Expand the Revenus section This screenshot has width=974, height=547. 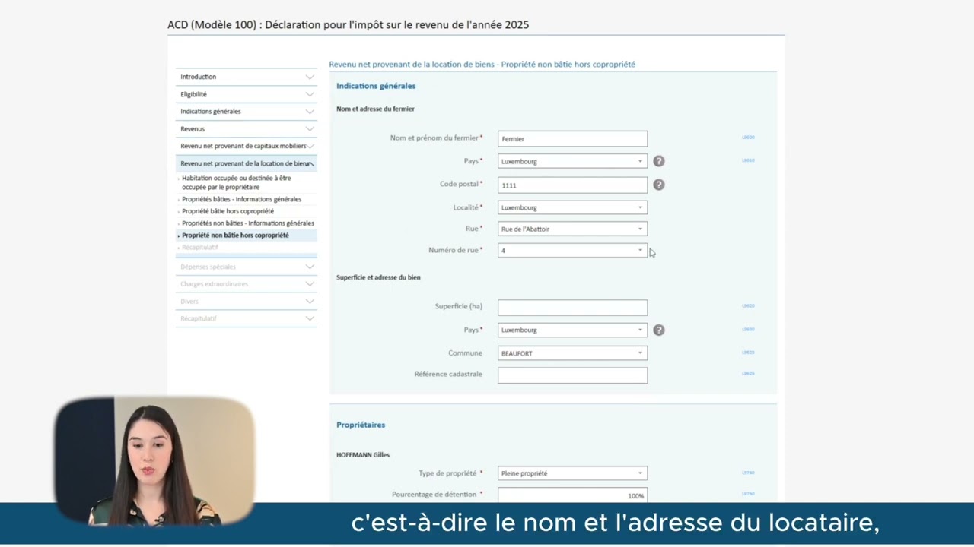(310, 128)
